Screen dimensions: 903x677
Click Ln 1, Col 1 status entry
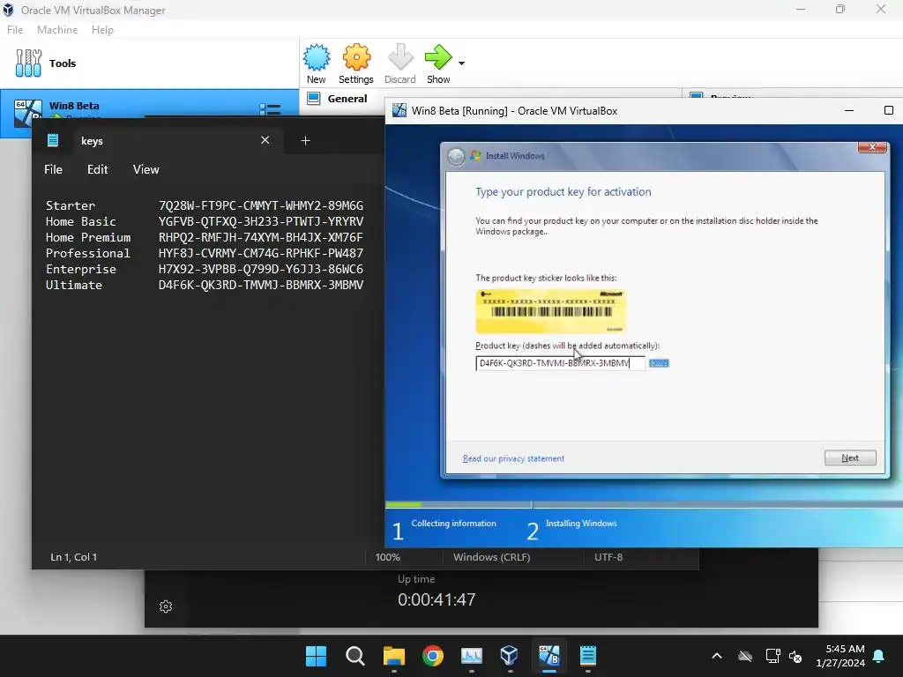[74, 557]
